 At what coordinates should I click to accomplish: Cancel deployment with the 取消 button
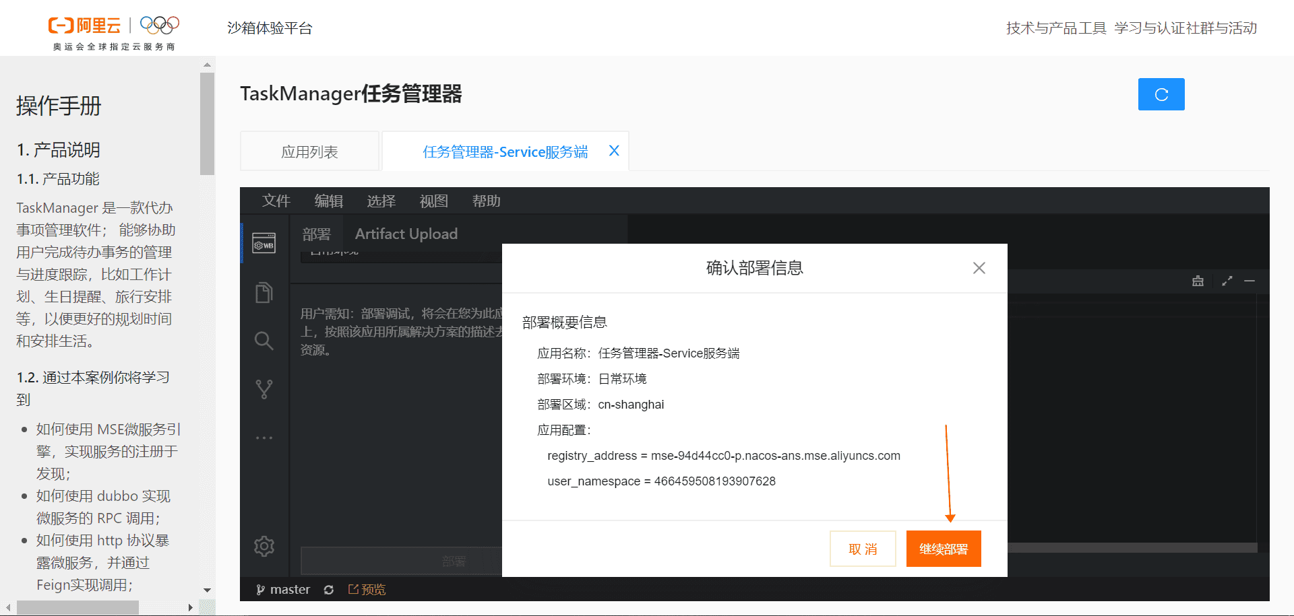[863, 548]
